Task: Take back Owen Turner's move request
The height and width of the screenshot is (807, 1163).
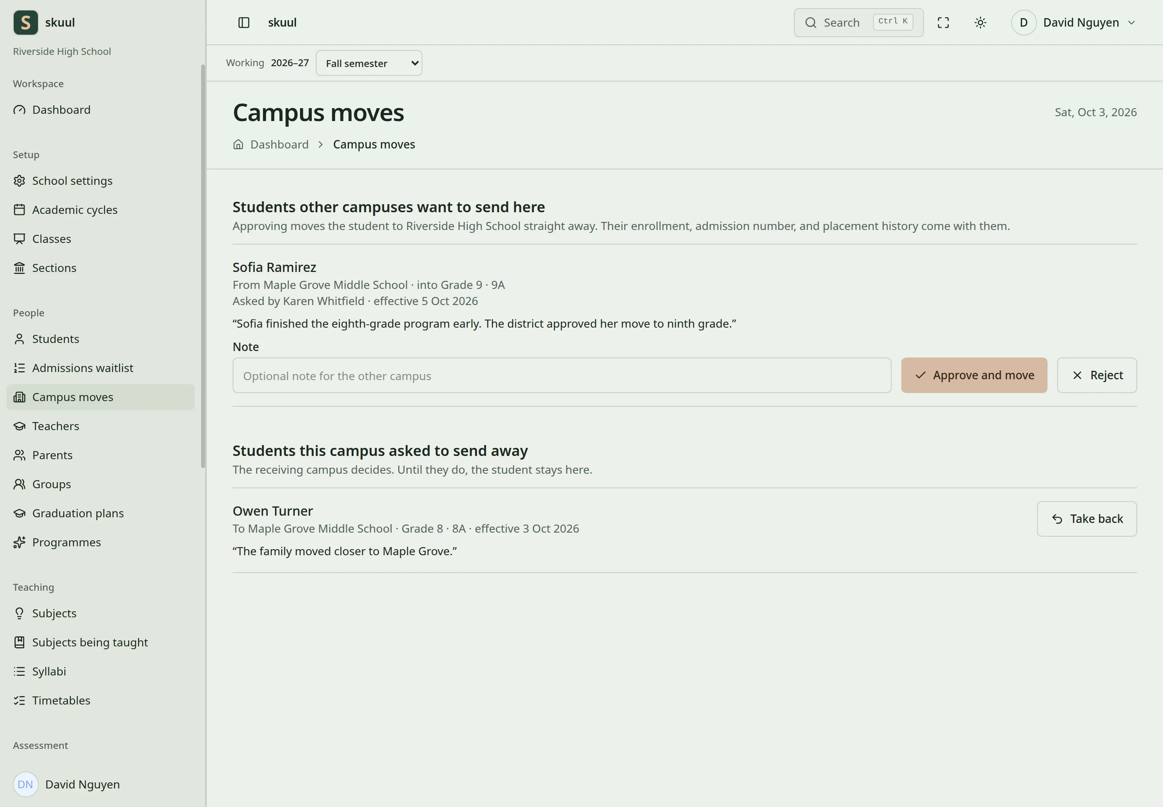Action: pos(1087,519)
